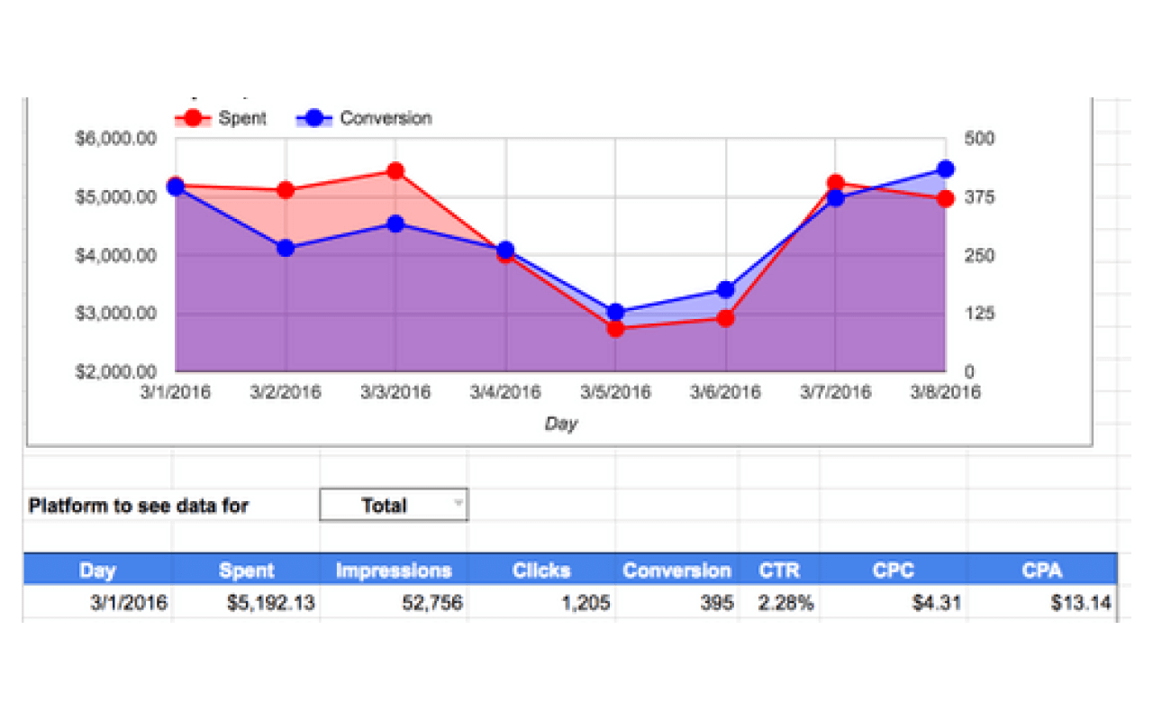Click the $13.14 CPA cell

[1042, 603]
